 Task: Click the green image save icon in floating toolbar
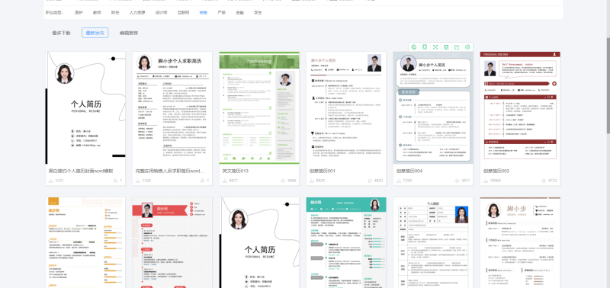click(446, 47)
